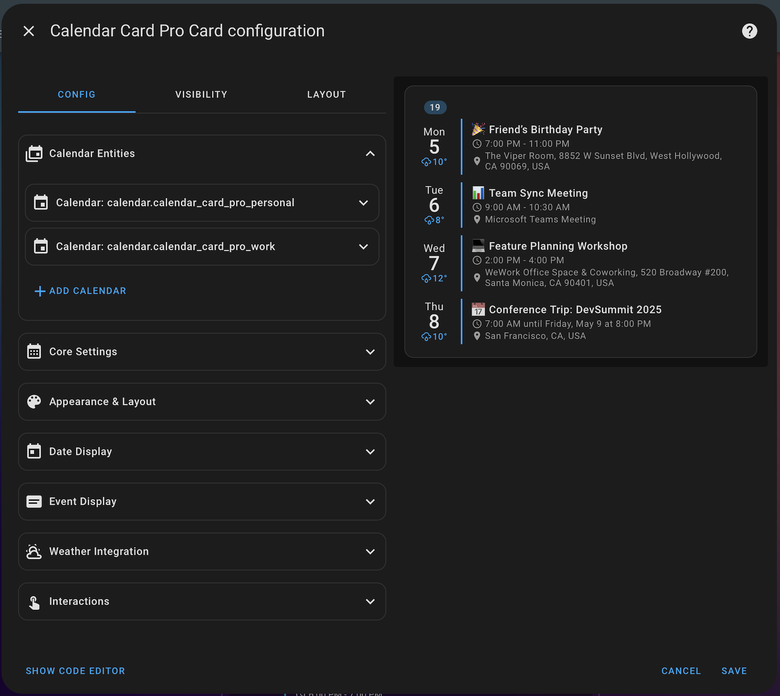Image resolution: width=780 pixels, height=696 pixels.
Task: Click the SAVE button
Action: (734, 671)
